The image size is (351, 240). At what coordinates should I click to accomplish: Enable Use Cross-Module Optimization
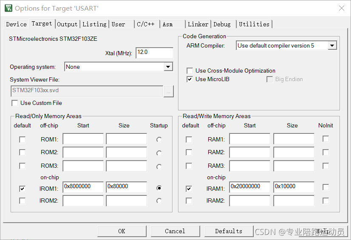coord(190,71)
